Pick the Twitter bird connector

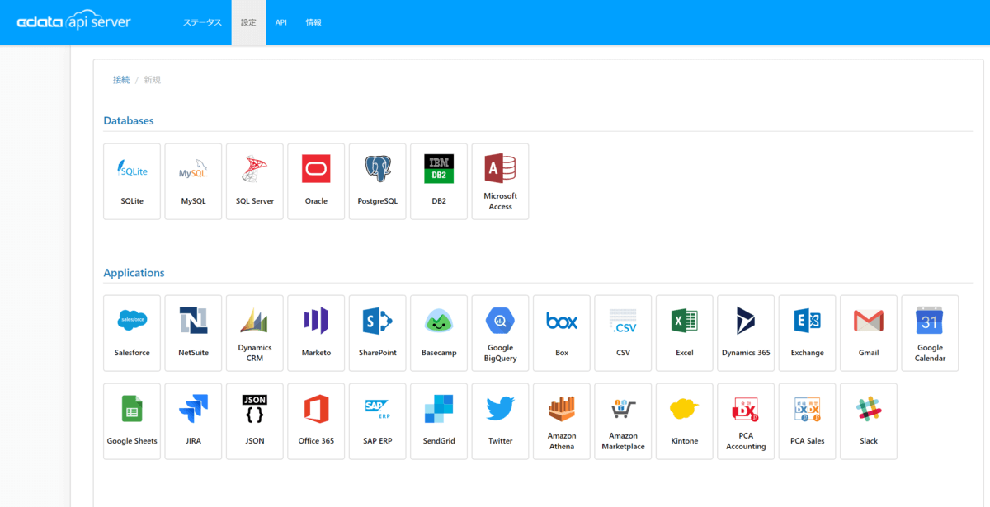point(500,421)
